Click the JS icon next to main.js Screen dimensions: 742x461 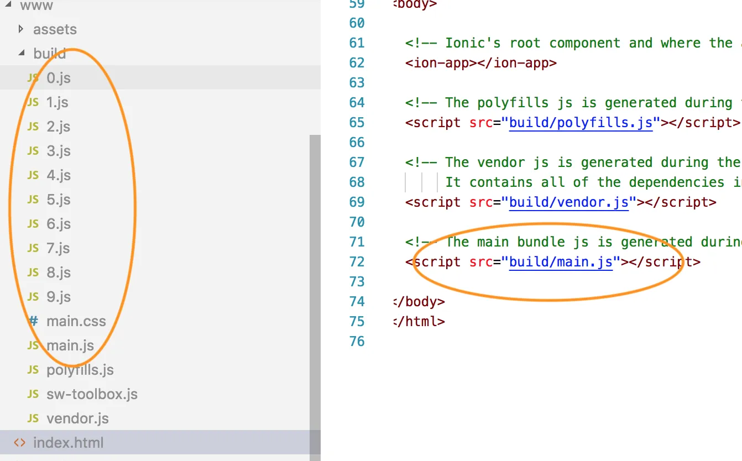33,345
